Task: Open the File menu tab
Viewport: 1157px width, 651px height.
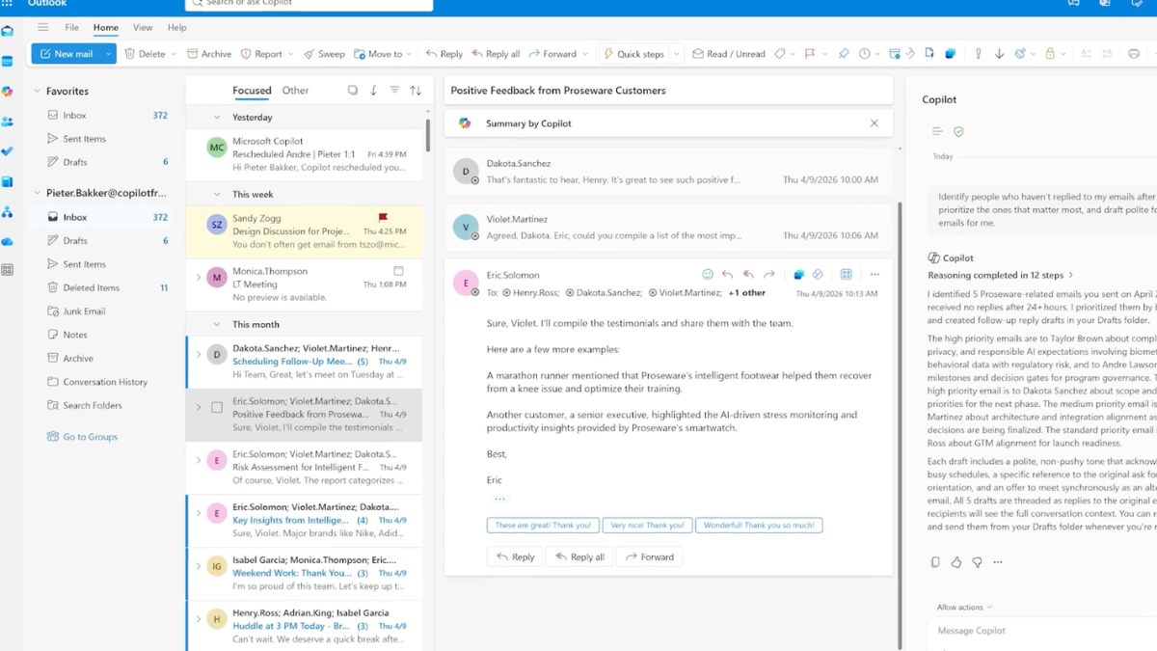Action: [x=72, y=28]
